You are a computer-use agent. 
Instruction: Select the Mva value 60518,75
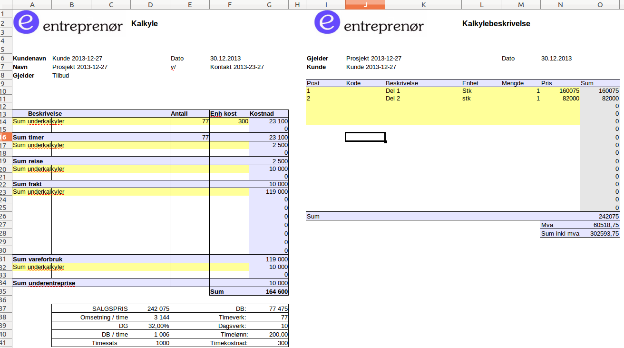click(600, 225)
